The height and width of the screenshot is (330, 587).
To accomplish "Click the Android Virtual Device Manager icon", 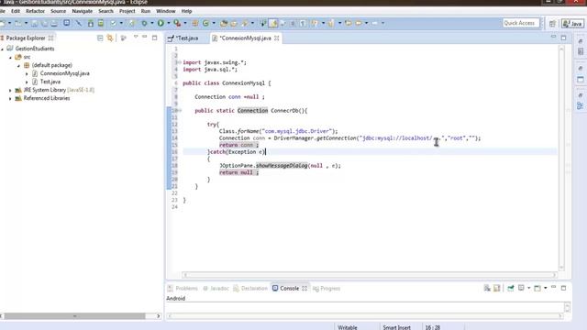I will 101,23.
